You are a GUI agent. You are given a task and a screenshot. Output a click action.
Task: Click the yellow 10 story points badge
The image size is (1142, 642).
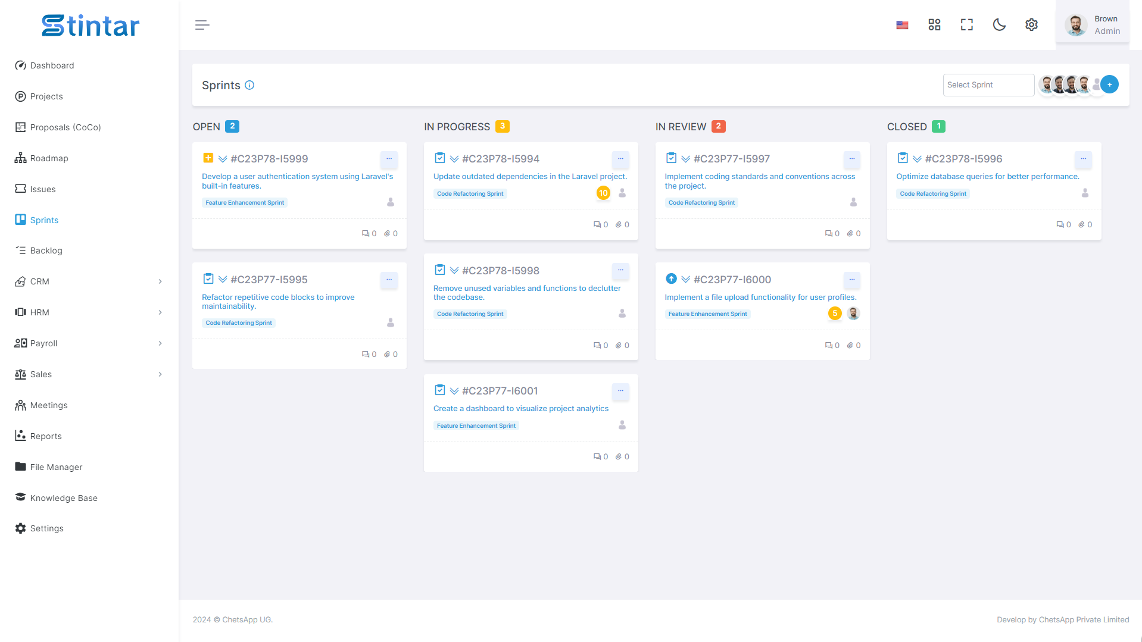click(x=603, y=193)
